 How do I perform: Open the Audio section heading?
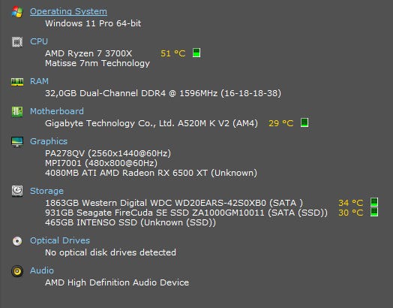(42, 270)
